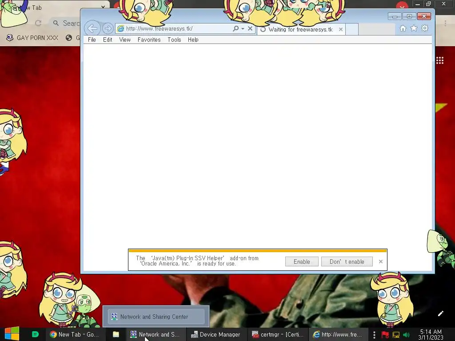Open the Help menu
This screenshot has width=455, height=341.
[x=193, y=40]
